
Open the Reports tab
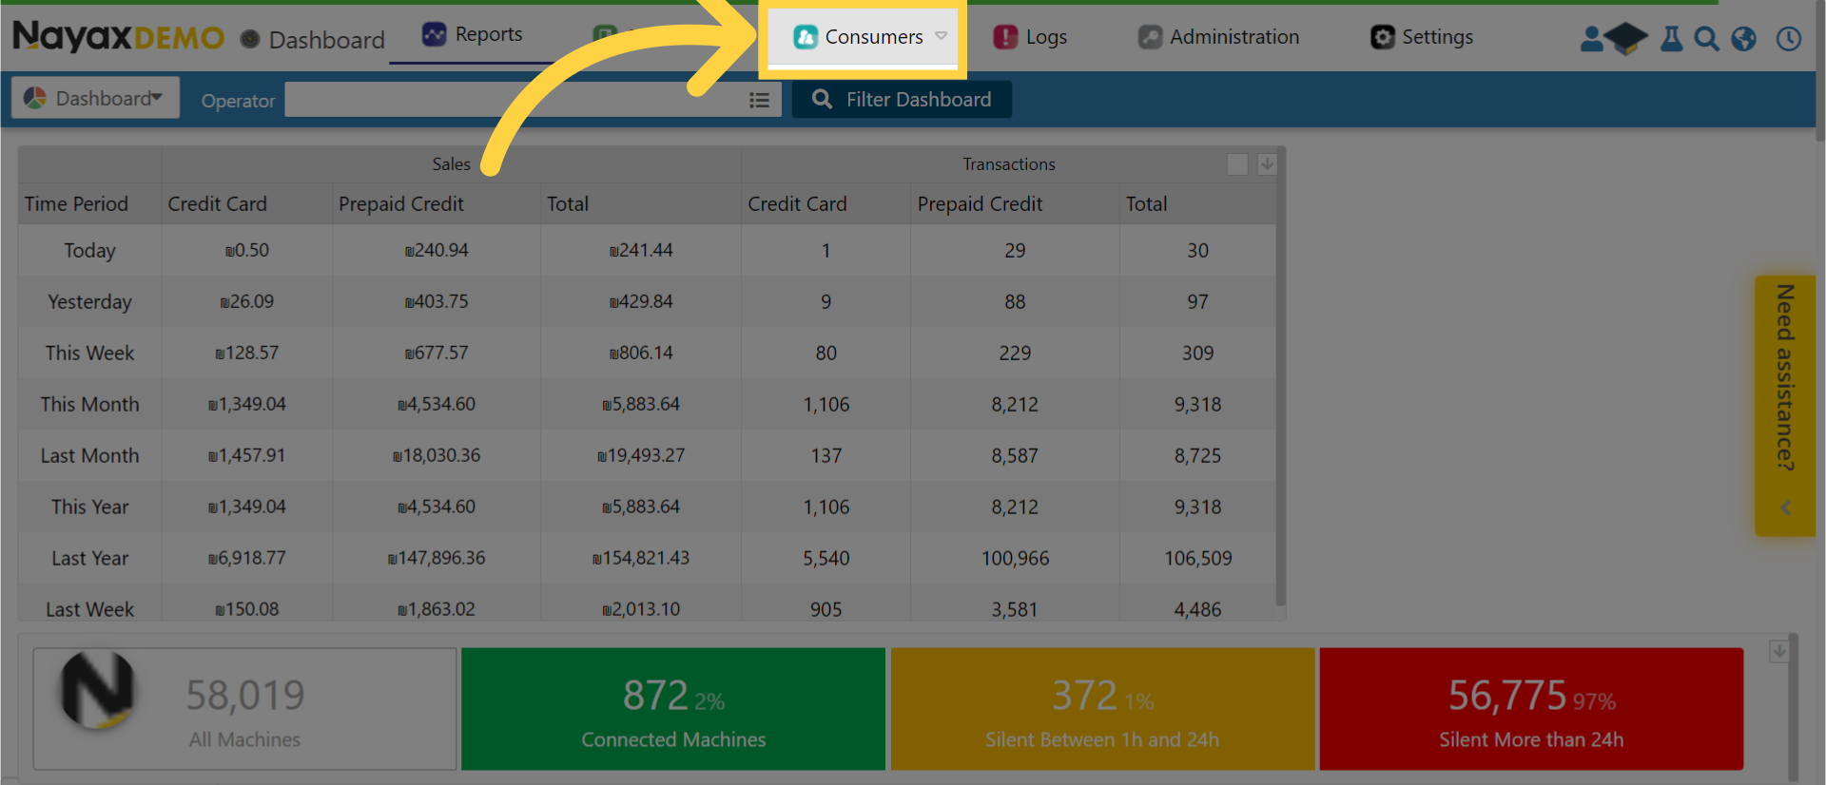(473, 34)
